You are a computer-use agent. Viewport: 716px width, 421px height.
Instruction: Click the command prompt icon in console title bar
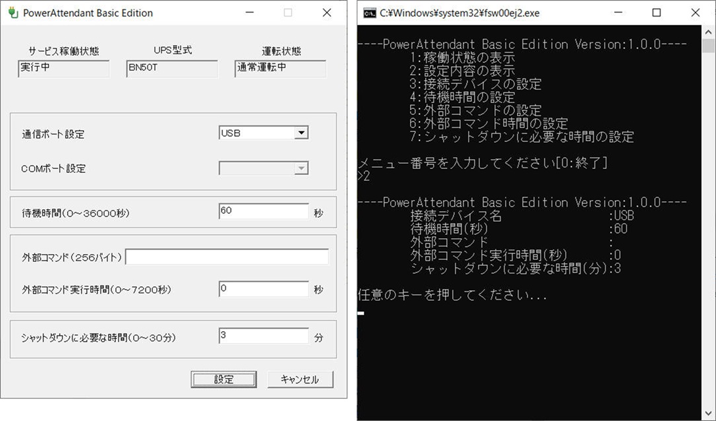pyautogui.click(x=369, y=13)
